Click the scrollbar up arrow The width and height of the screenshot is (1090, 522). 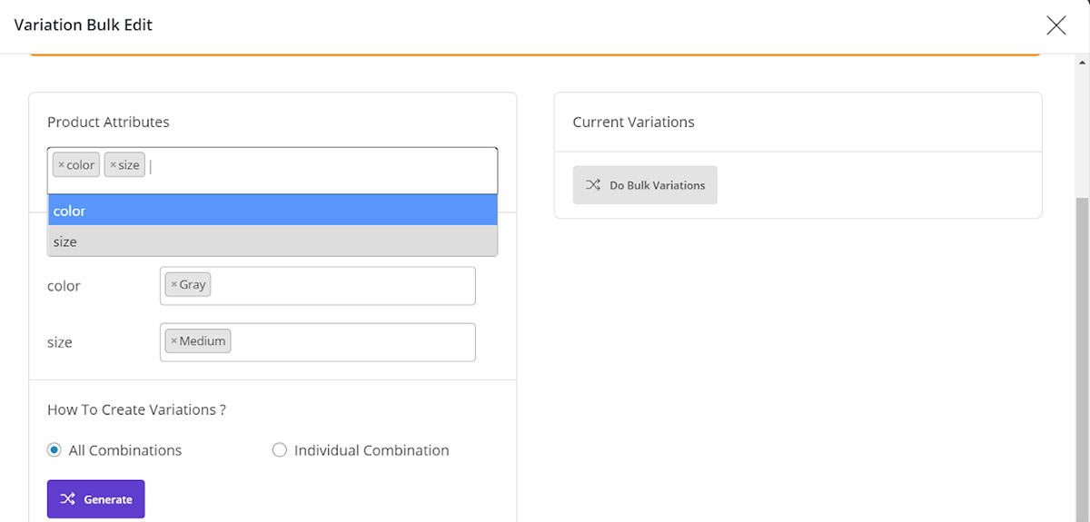click(1082, 62)
